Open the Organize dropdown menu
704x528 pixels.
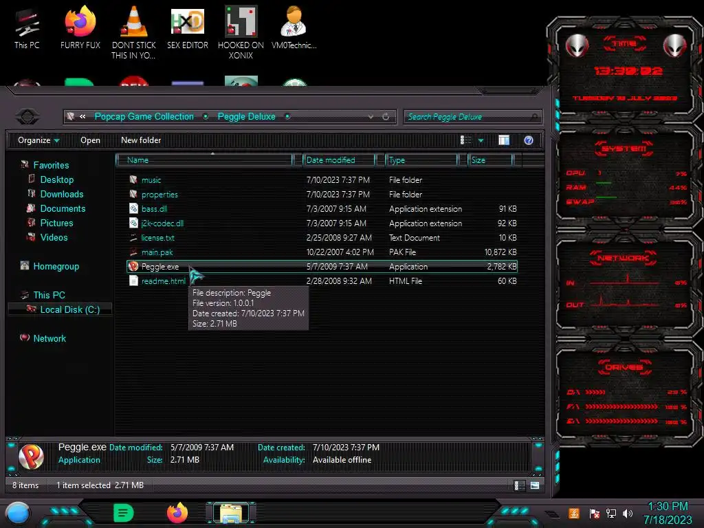point(38,140)
